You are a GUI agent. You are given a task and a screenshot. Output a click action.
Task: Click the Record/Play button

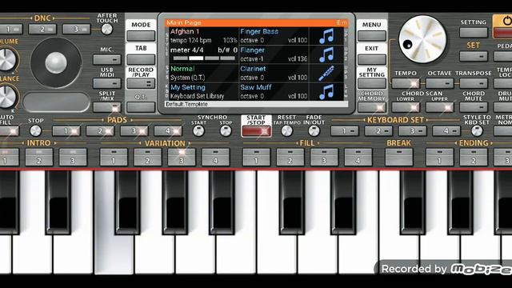tap(141, 83)
